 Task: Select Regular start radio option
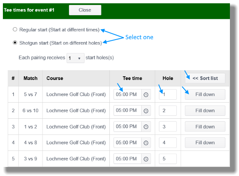pyautogui.click(x=15, y=29)
